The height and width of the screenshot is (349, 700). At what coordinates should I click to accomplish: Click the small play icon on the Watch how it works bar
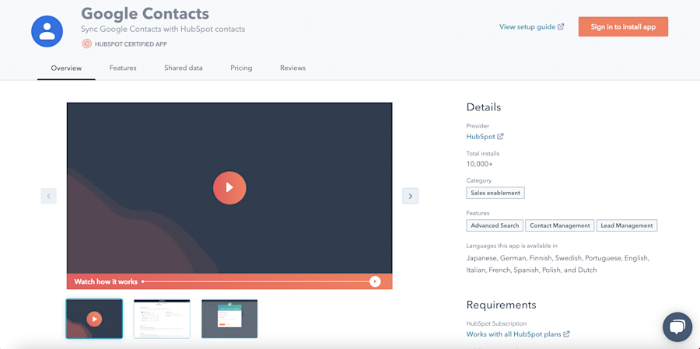(375, 281)
